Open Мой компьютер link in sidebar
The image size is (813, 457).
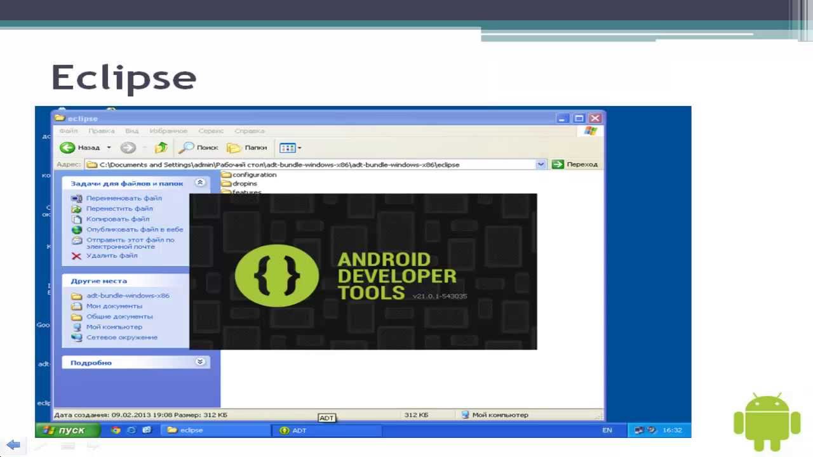click(x=114, y=327)
